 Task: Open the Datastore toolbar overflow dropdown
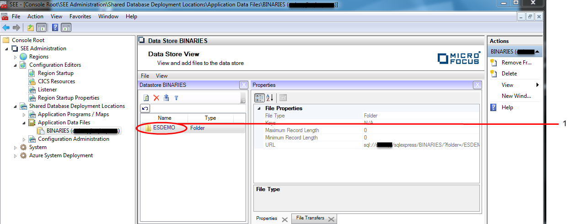tap(243, 98)
